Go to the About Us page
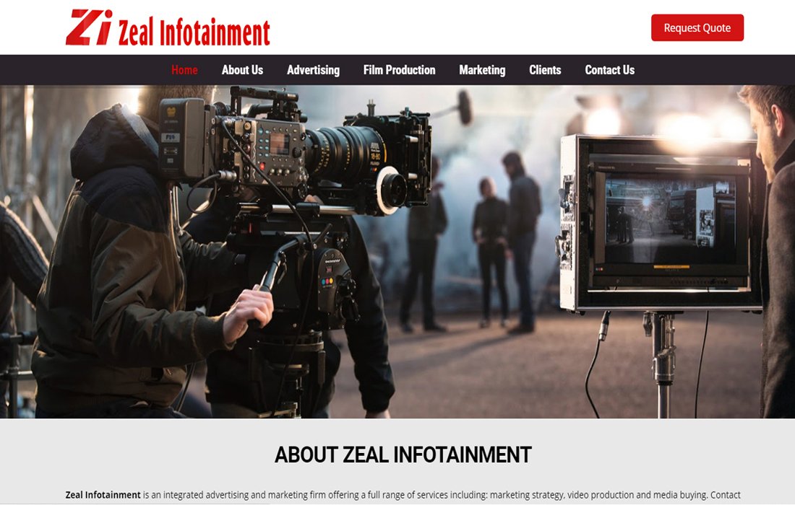Screen dimensions: 795x505 pyautogui.click(x=242, y=70)
